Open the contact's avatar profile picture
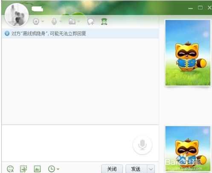 [x=17, y=15]
